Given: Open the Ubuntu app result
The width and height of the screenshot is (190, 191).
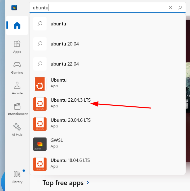Looking at the screenshot, I should [108, 84].
